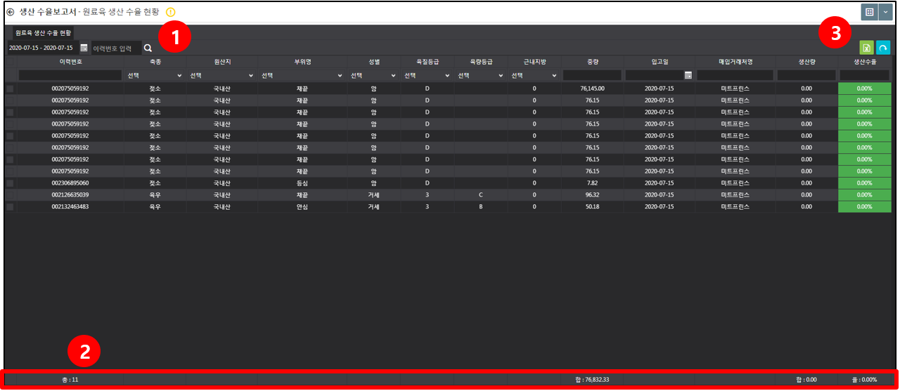Image resolution: width=900 pixels, height=391 pixels.
Task: Click the filter box under 중량 header
Action: click(x=592, y=75)
